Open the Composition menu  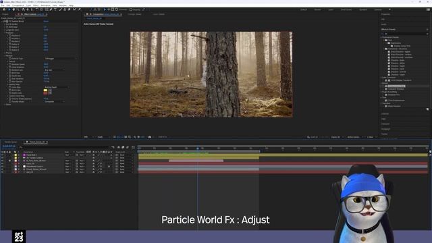click(18, 5)
